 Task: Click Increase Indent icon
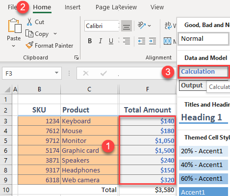click(x=153, y=41)
